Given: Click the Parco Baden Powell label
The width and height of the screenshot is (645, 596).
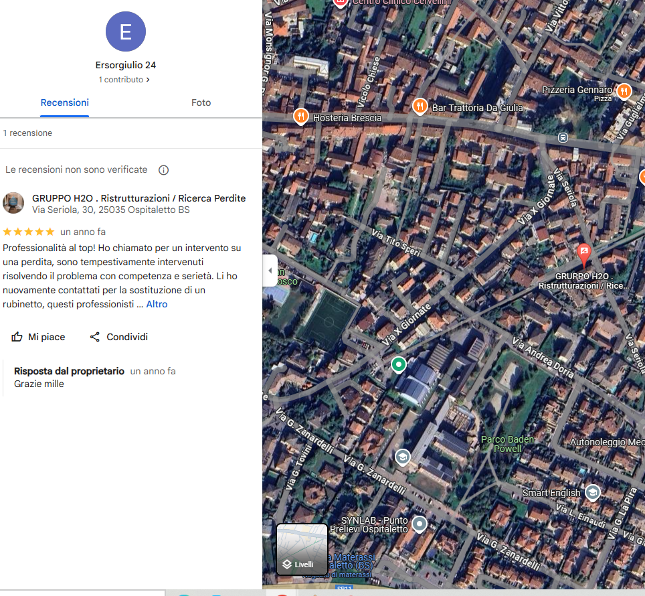Looking at the screenshot, I should (x=507, y=444).
